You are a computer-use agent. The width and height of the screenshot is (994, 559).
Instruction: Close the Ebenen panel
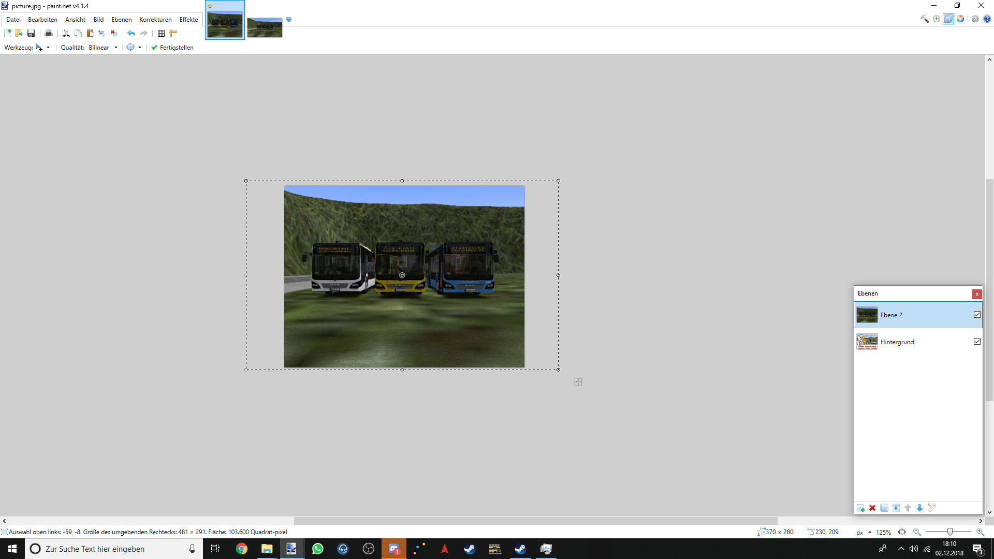pyautogui.click(x=977, y=294)
